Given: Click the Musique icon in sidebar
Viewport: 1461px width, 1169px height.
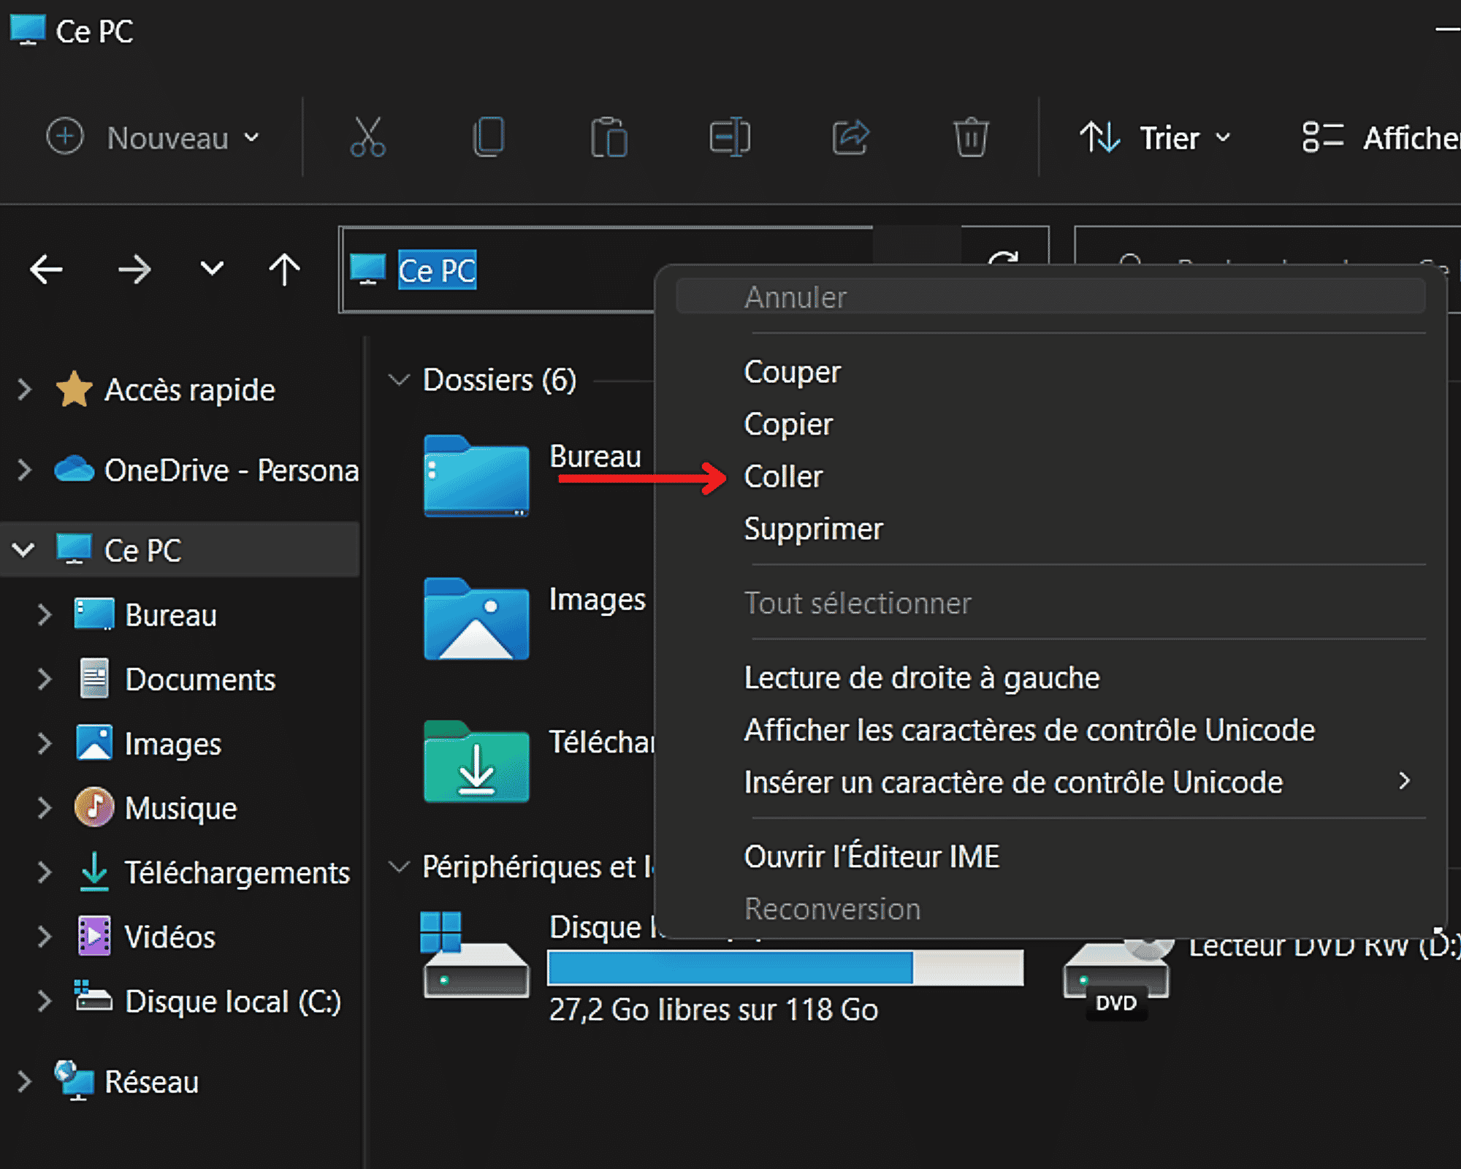Looking at the screenshot, I should pos(94,807).
